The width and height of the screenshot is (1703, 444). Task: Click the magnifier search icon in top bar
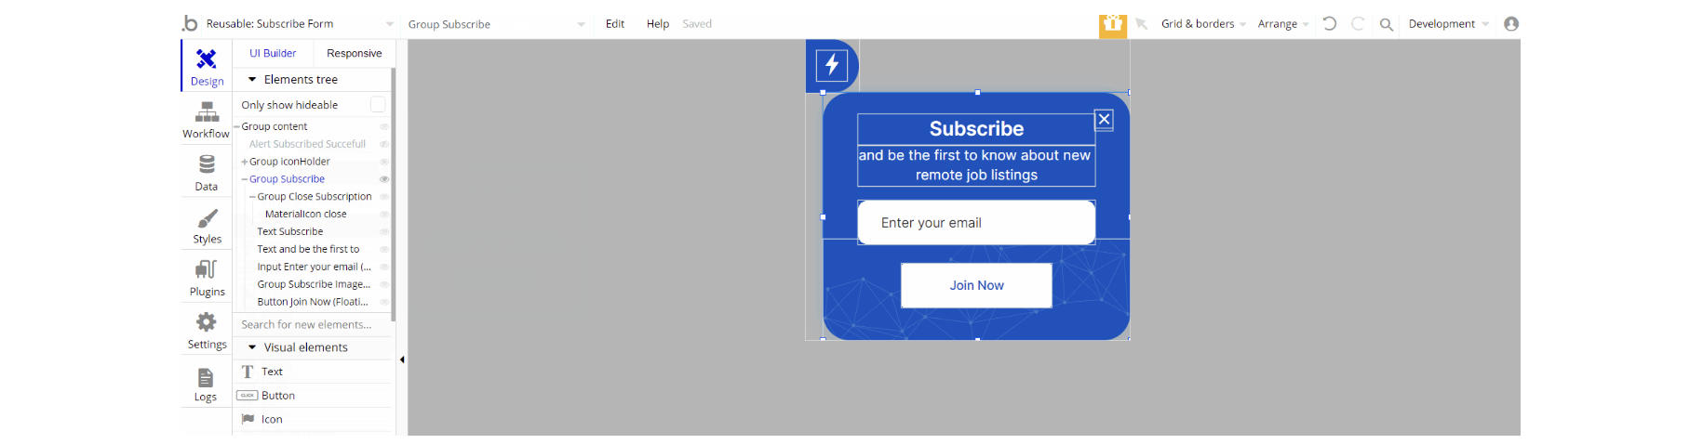[x=1386, y=25]
